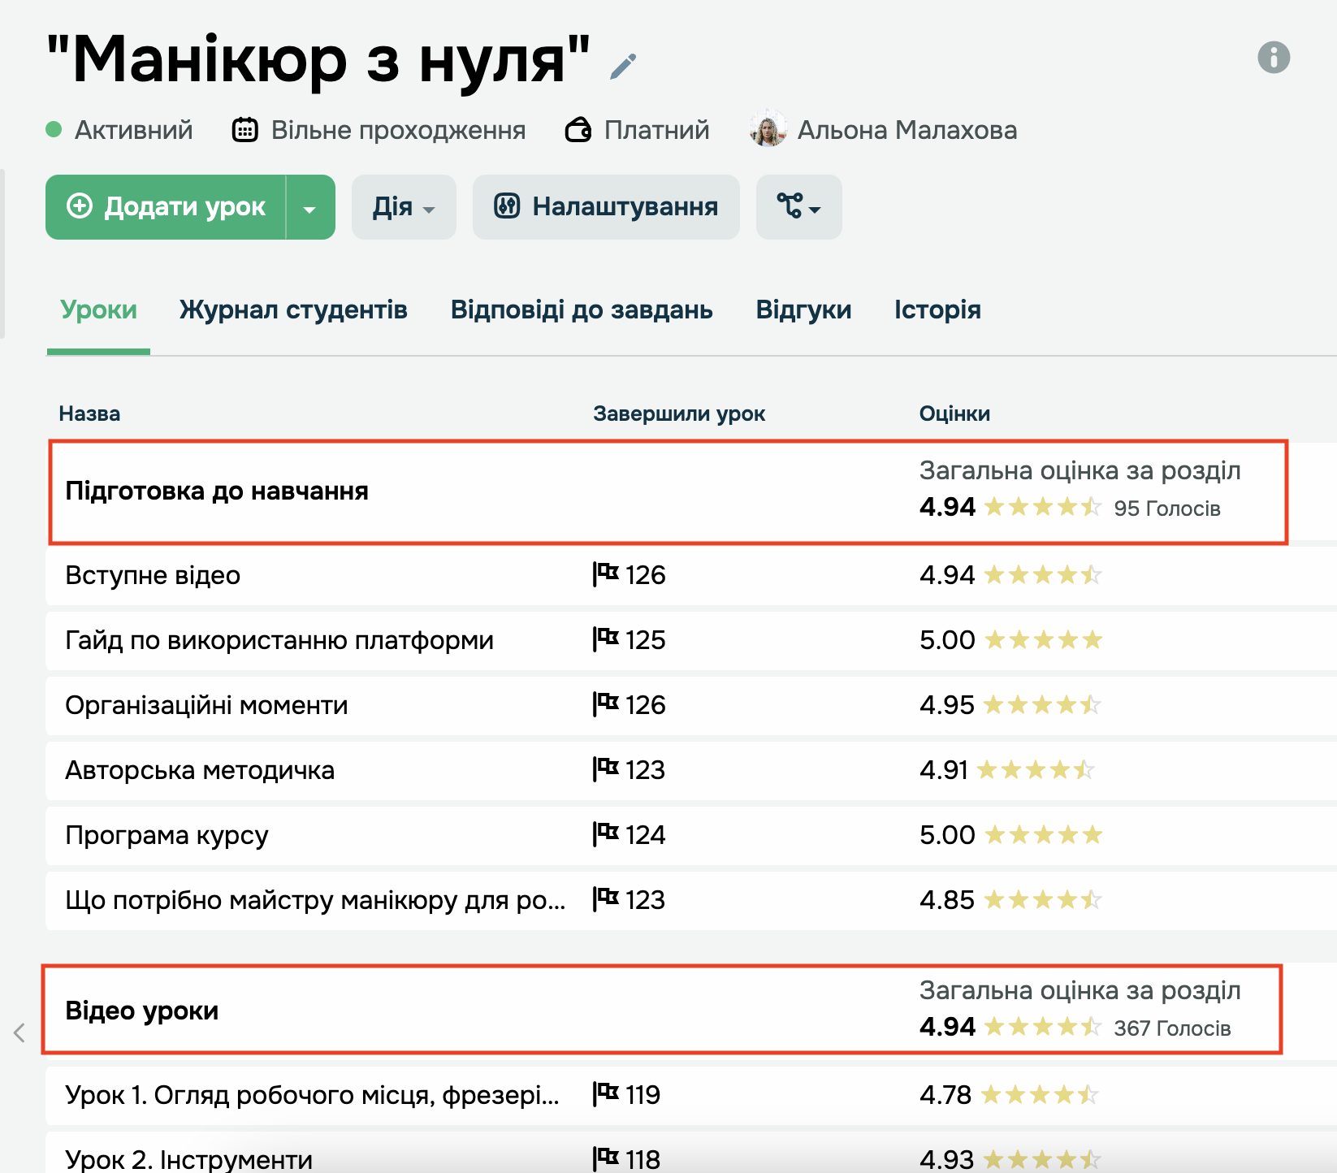Open the Дія dropdown menu
1337x1173 pixels.
click(403, 208)
